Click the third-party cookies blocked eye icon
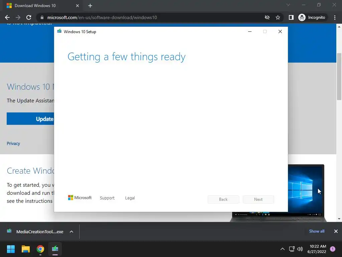Screen dimensions: 342x257 (x=267, y=17)
